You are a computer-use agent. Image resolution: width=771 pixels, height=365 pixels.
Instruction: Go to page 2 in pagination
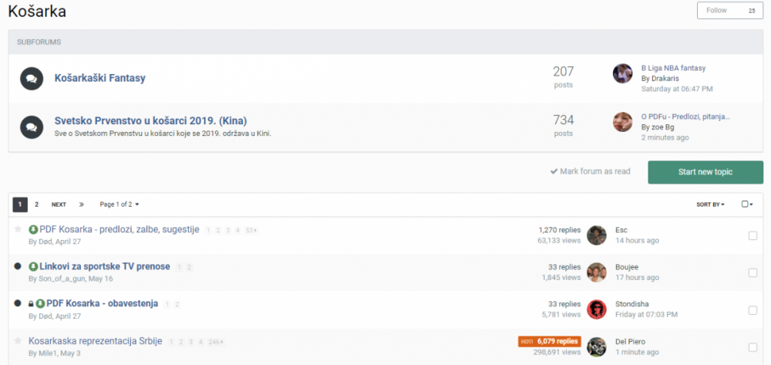(36, 204)
